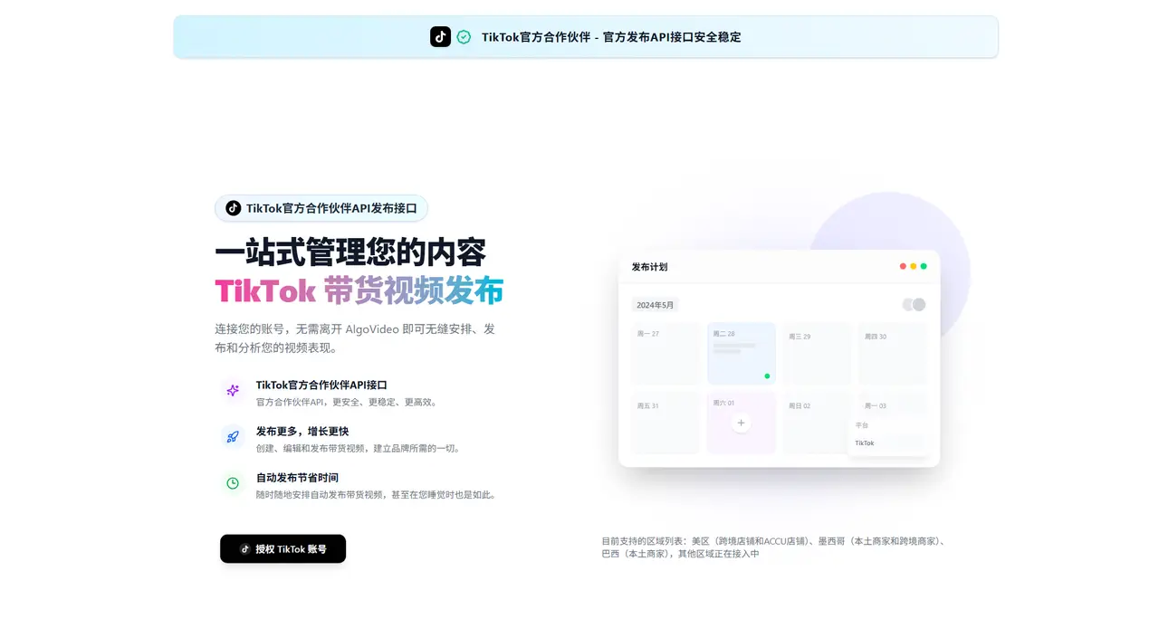Click the gradient TikTok 带货视频发布 heading

click(359, 291)
